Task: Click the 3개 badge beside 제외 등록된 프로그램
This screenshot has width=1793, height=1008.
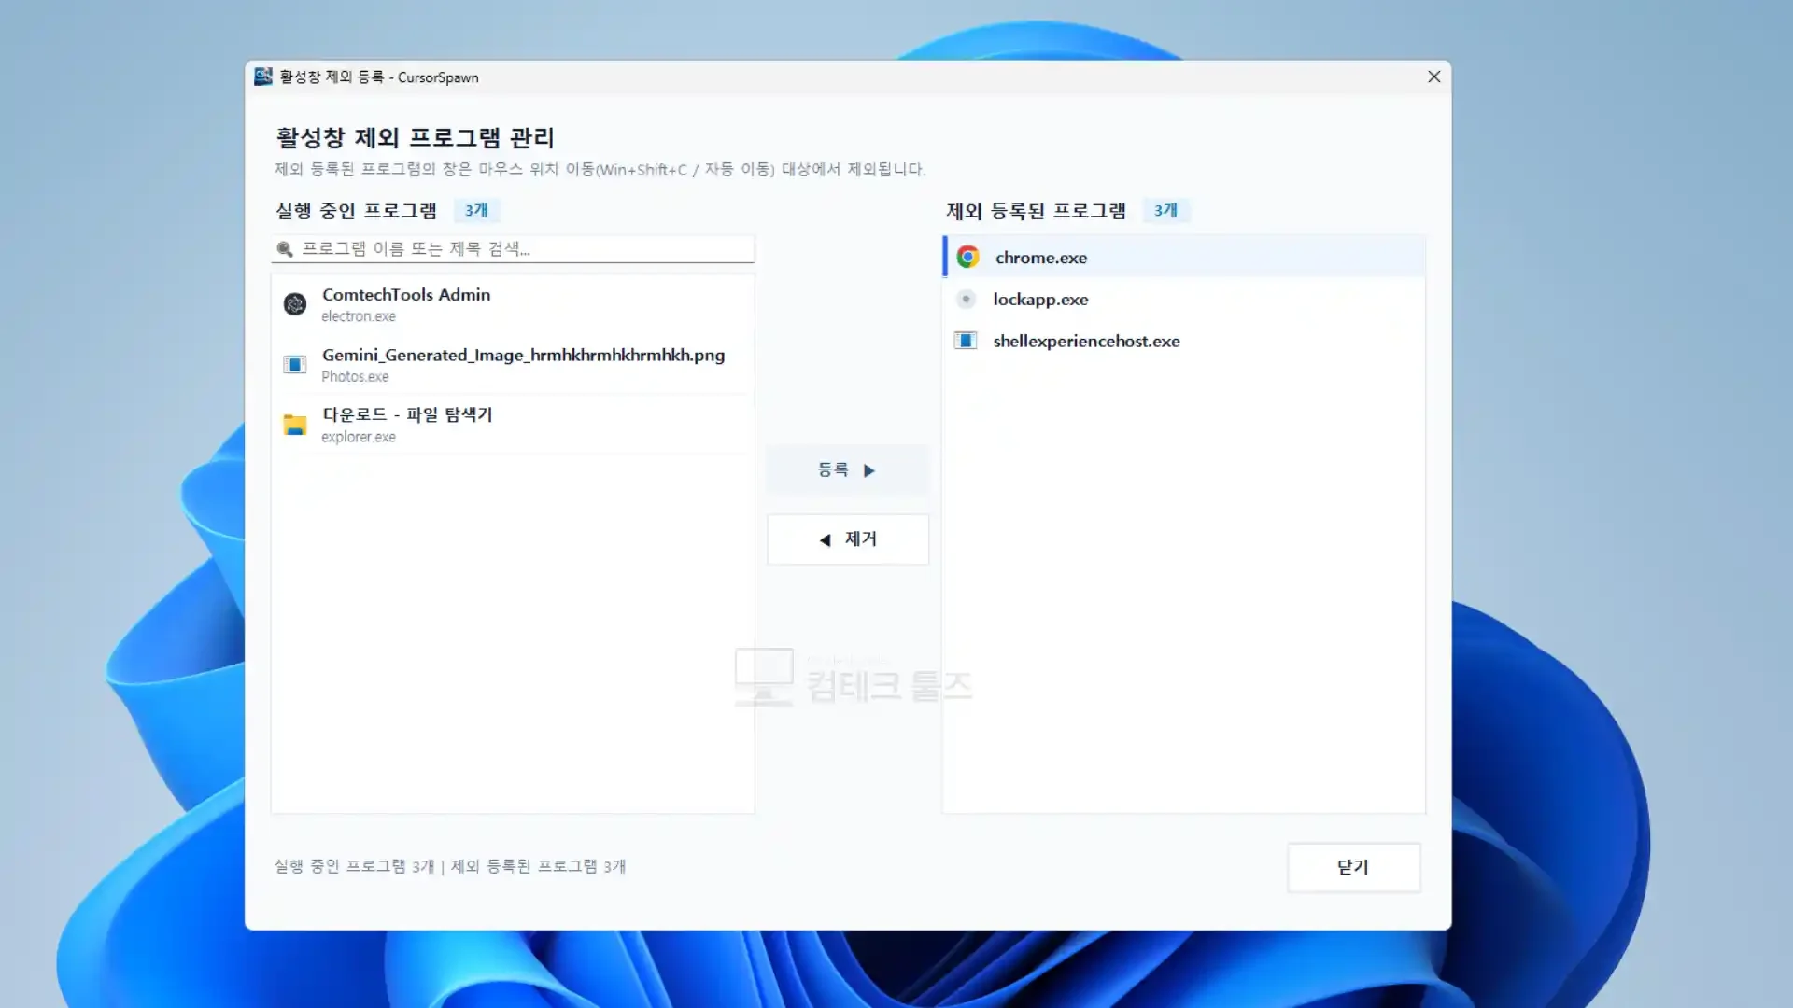Action: coord(1165,211)
